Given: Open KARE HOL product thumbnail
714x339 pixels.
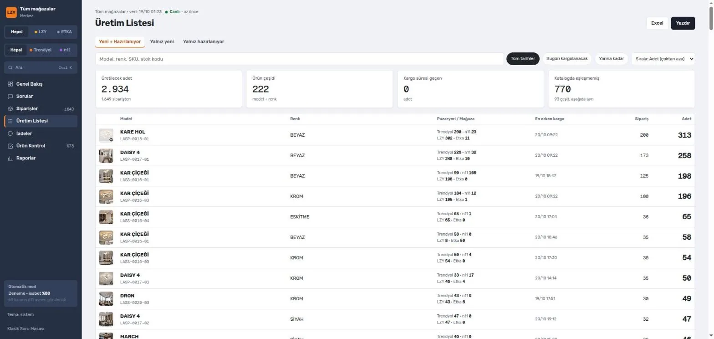Looking at the screenshot, I should pos(106,135).
